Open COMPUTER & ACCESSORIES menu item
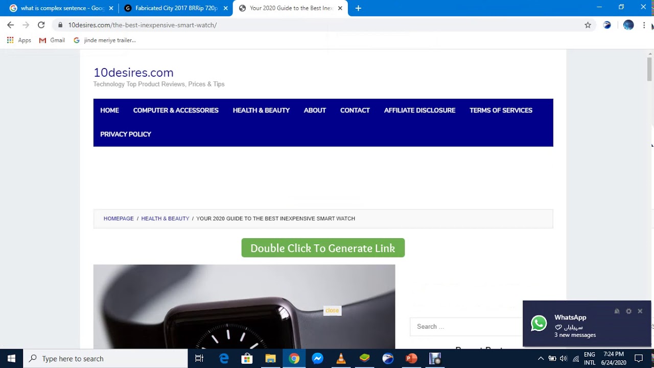Screen dimensions: 654x368 click(x=176, y=110)
